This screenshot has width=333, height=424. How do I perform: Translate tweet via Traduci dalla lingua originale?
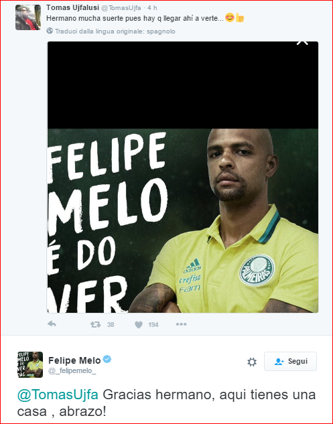(x=115, y=31)
